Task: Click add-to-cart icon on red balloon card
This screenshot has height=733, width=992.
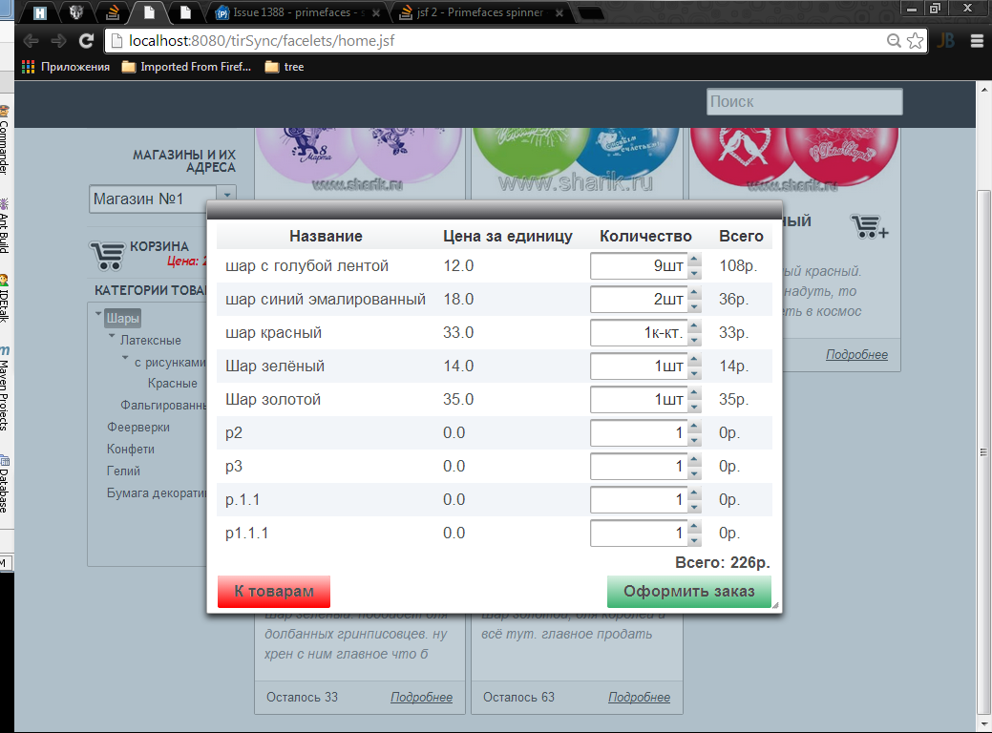Action: (x=870, y=226)
